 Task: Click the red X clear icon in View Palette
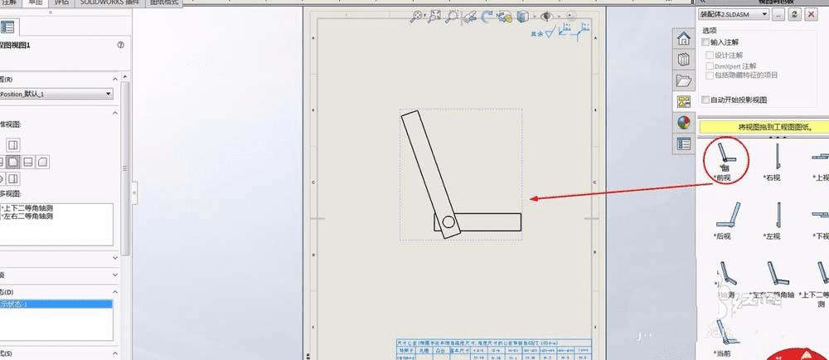(811, 14)
